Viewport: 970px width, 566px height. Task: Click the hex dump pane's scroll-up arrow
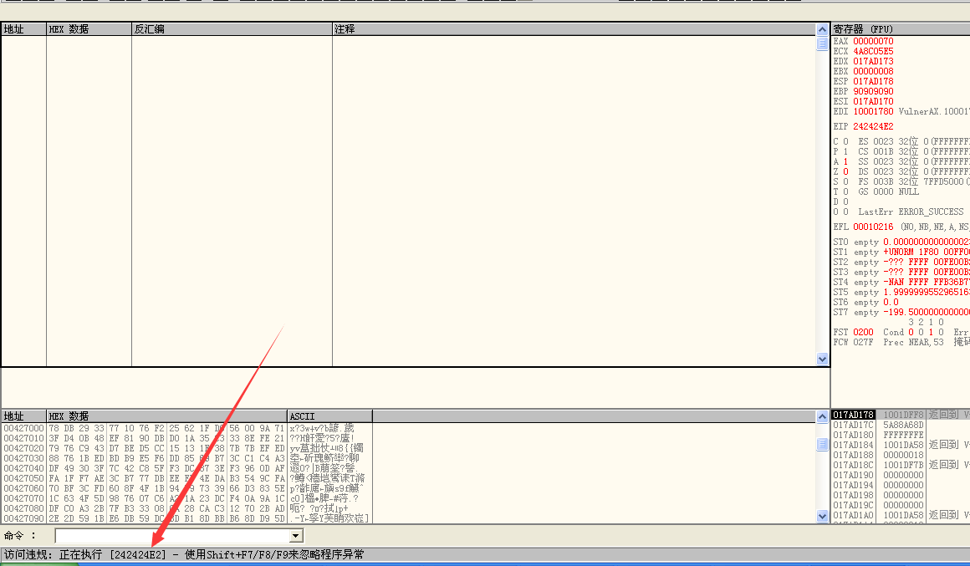tap(822, 416)
